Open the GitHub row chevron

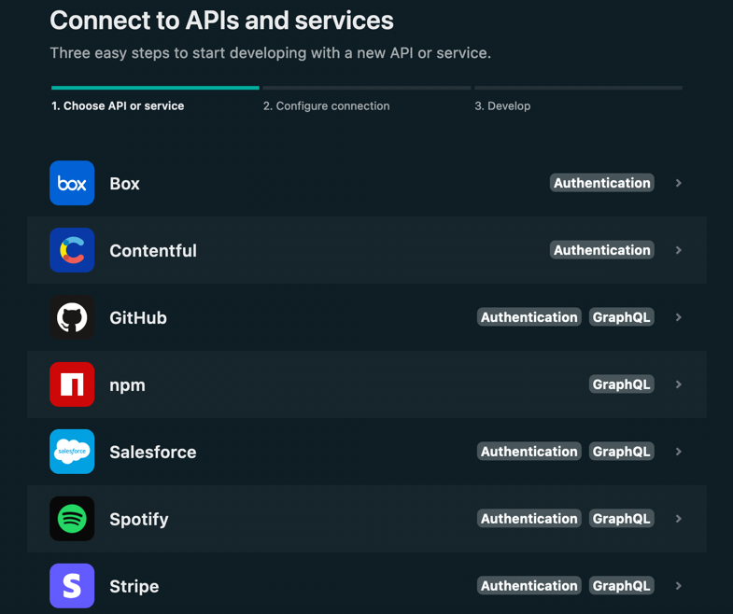click(x=679, y=317)
